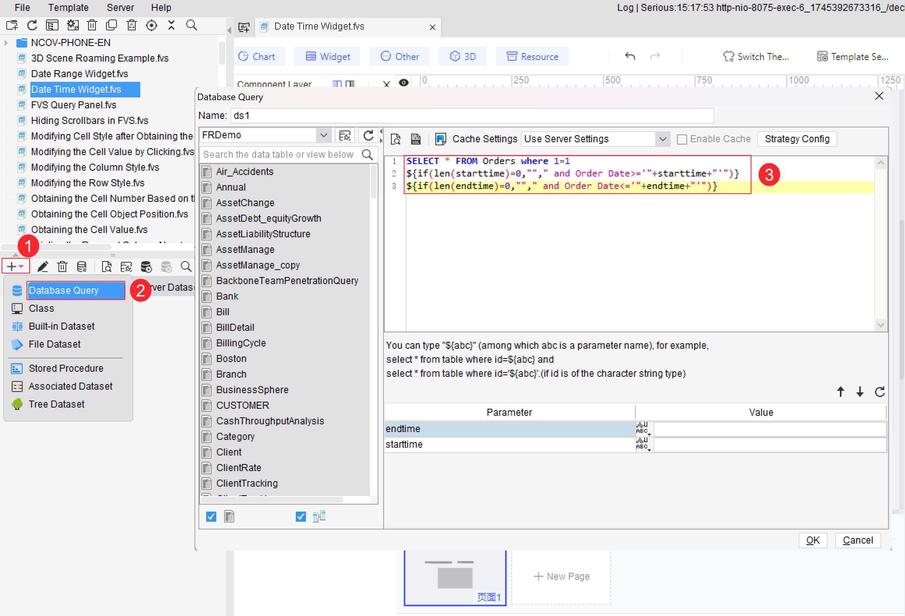Viewport: 905px width, 616px height.
Task: Click the dataset preview icon in the data panel
Action: point(106,267)
